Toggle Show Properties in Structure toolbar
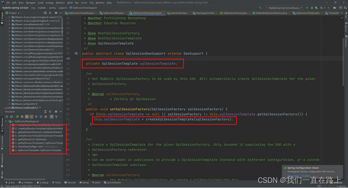Image resolution: width=348 pixels, height=188 pixels. pos(22,117)
